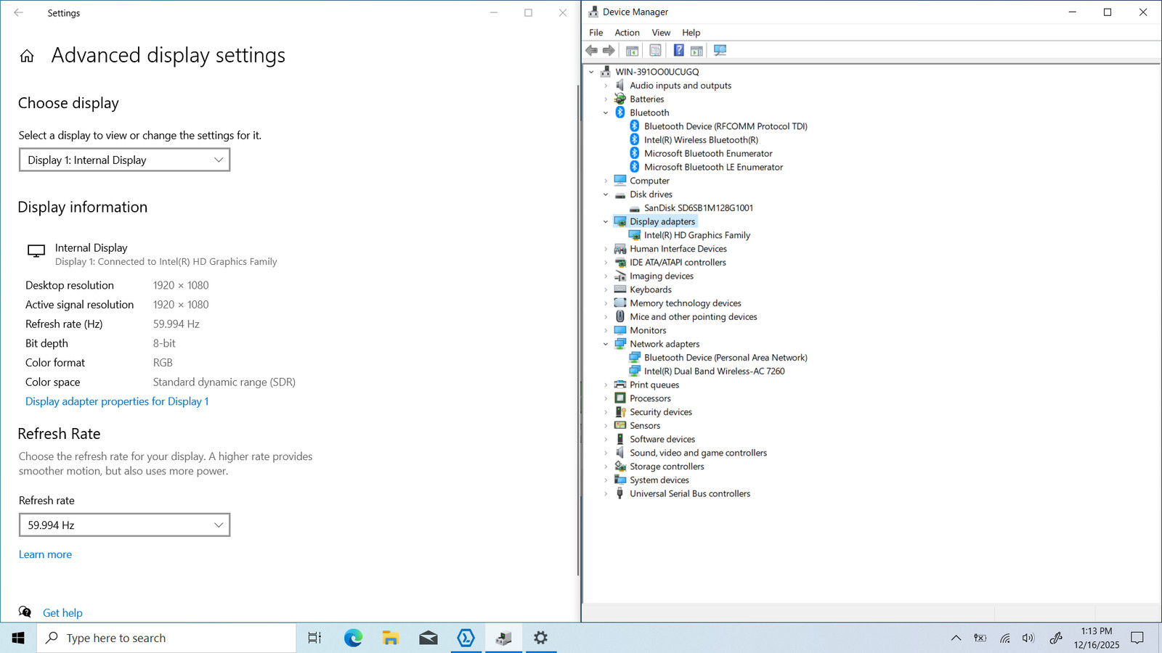Select Intel(R) HD Graphics Family adapter
The image size is (1162, 653).
[x=697, y=235]
